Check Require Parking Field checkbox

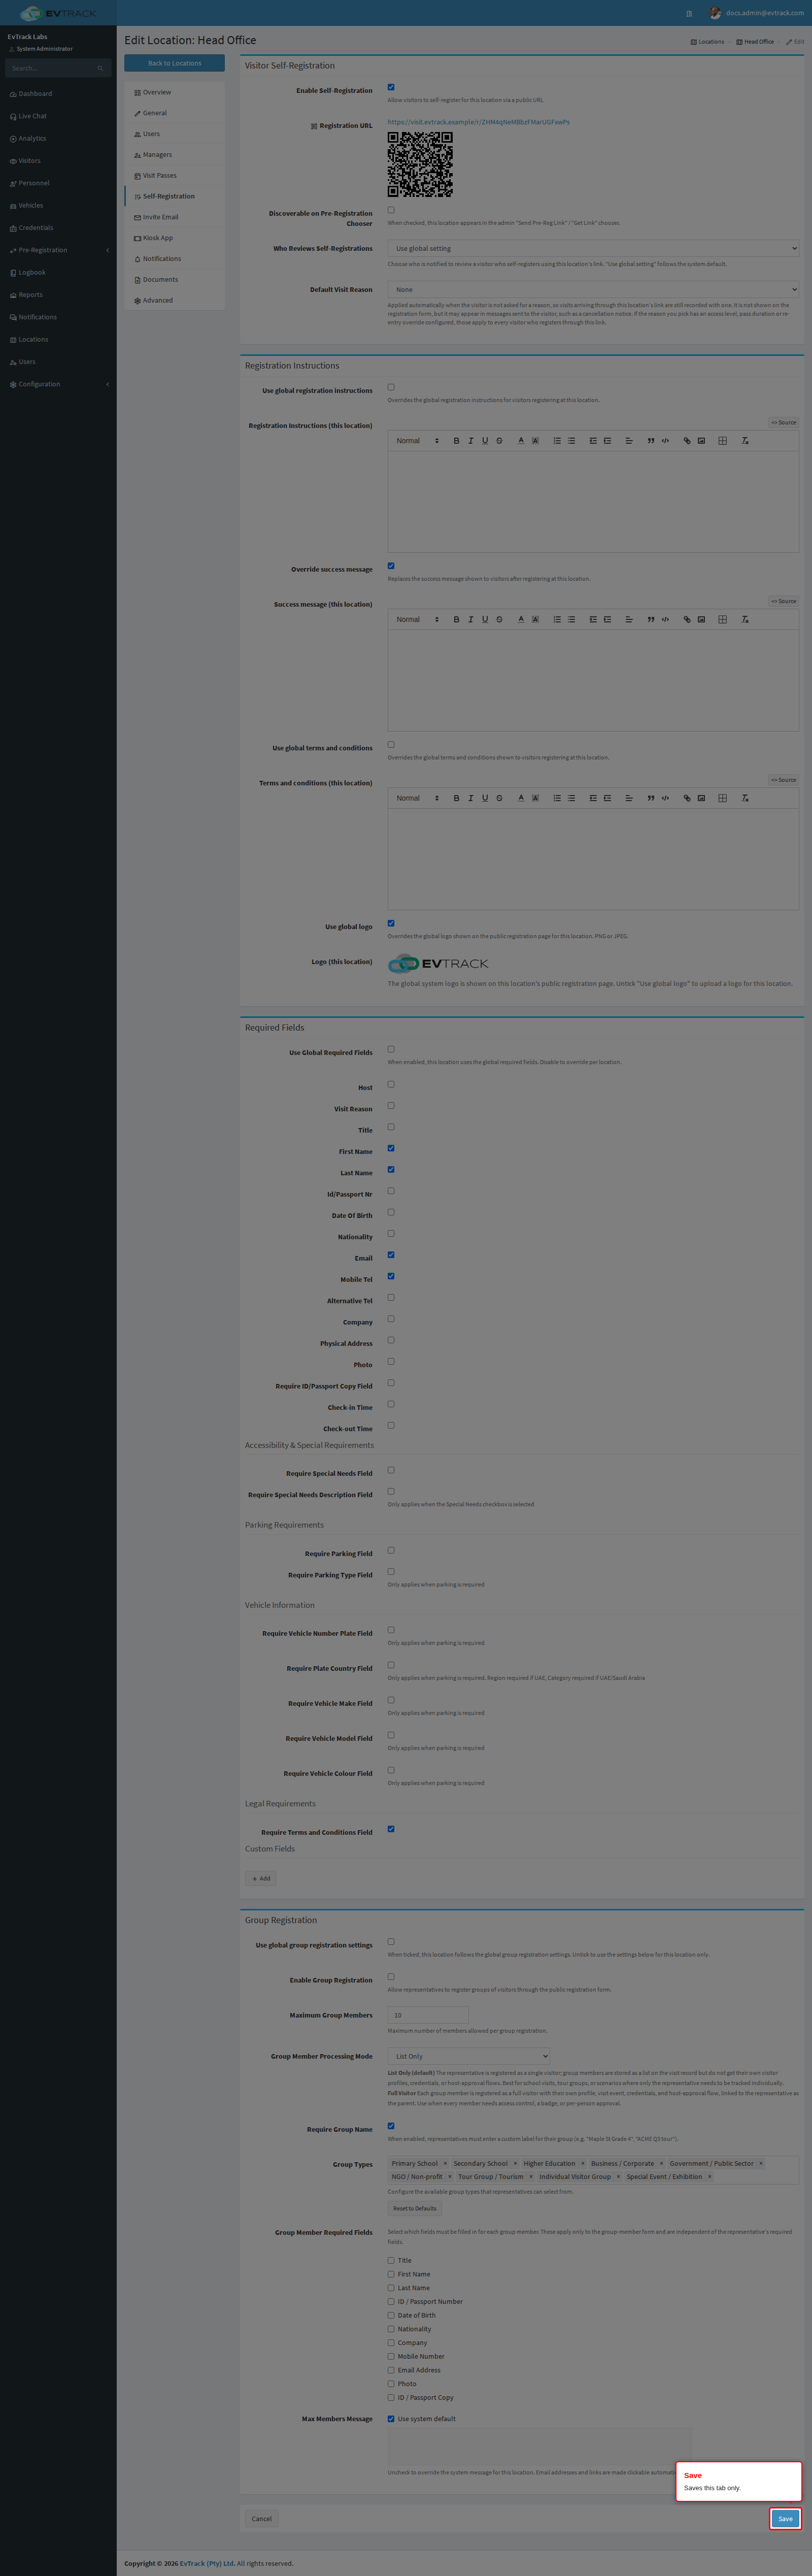[391, 1550]
